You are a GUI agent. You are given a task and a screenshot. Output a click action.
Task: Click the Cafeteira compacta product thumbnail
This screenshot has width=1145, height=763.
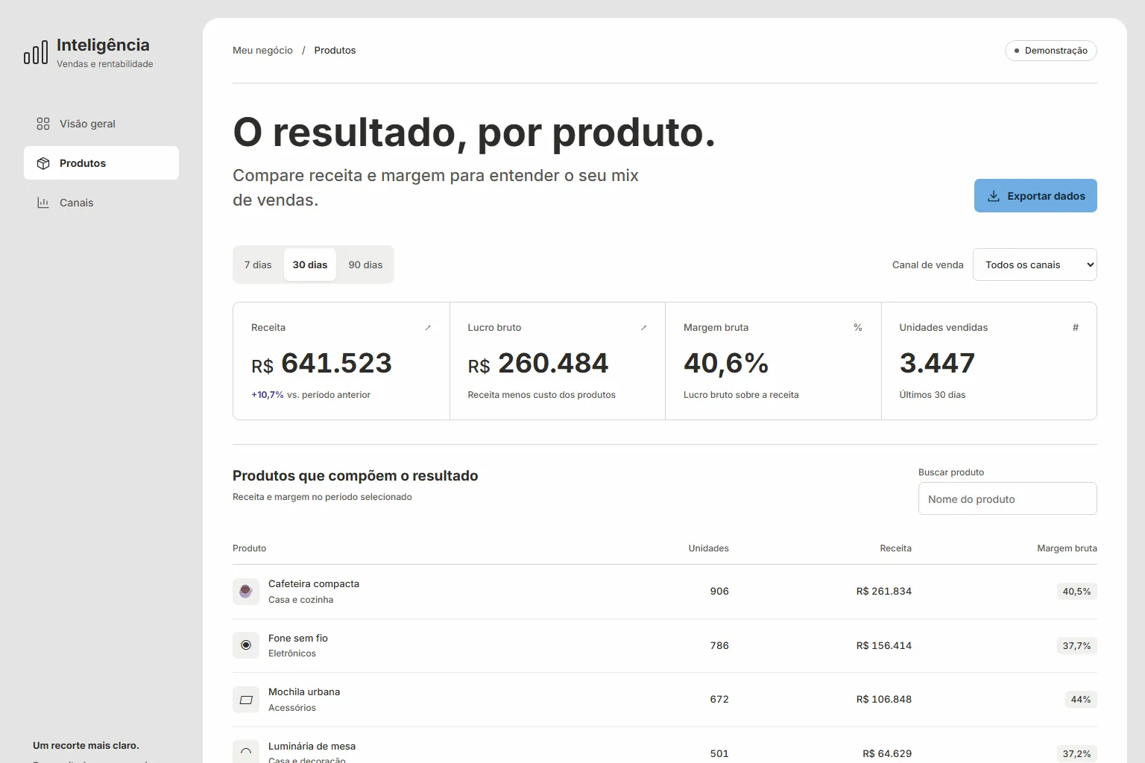(246, 592)
